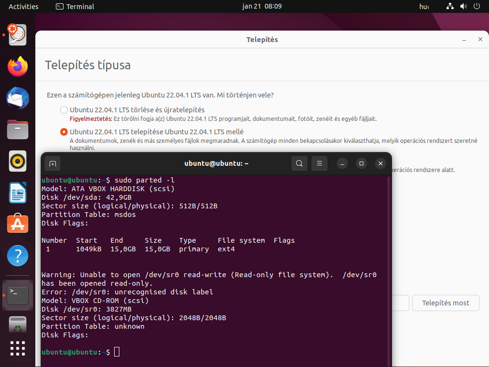This screenshot has height=367, width=489.
Task: Open LibreOffice Writer from the dock
Action: point(18,193)
